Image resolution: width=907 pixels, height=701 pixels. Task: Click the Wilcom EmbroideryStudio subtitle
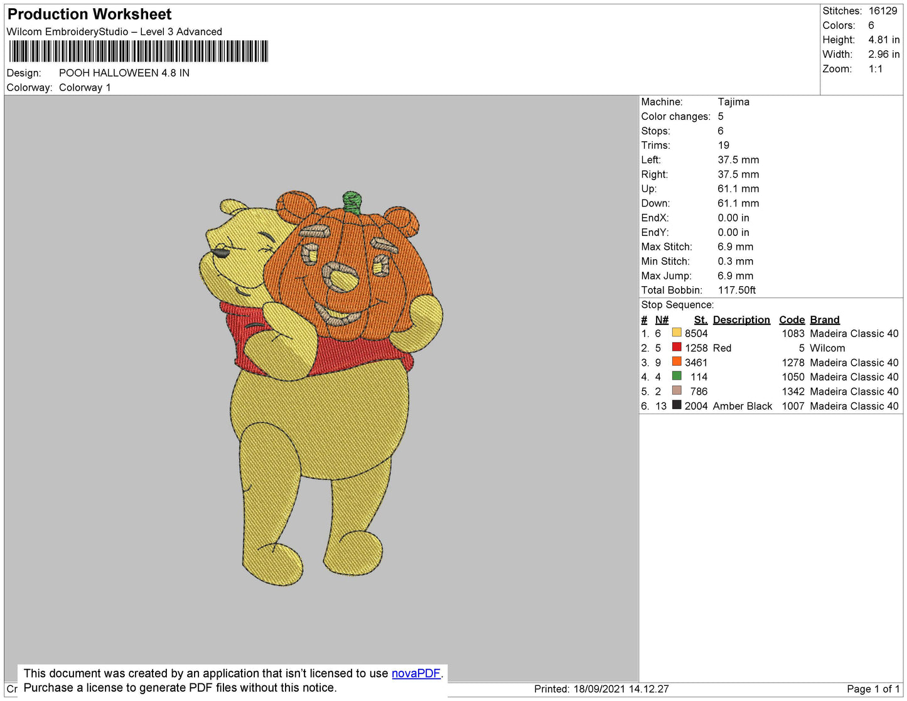114,31
